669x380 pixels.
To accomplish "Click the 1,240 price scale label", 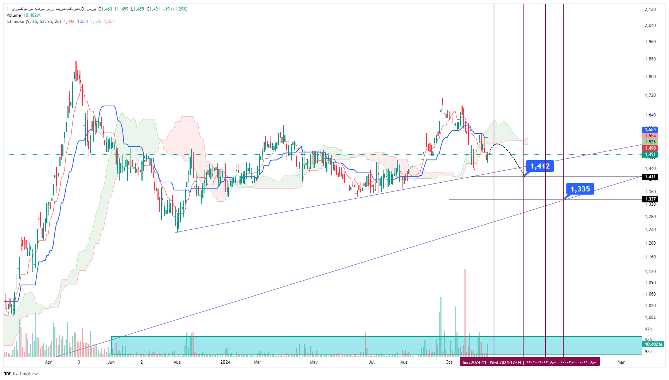I will (650, 230).
